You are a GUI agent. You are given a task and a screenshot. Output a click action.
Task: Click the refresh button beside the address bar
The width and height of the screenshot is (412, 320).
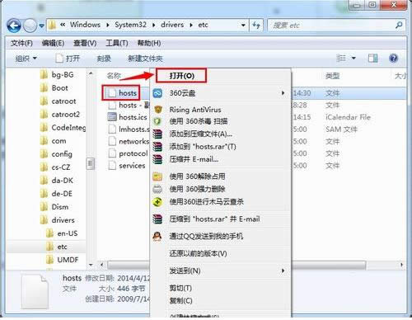tap(256, 26)
